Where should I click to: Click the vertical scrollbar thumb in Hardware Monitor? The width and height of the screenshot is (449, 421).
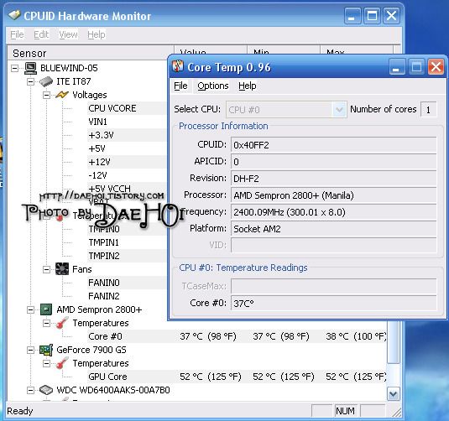point(393,341)
